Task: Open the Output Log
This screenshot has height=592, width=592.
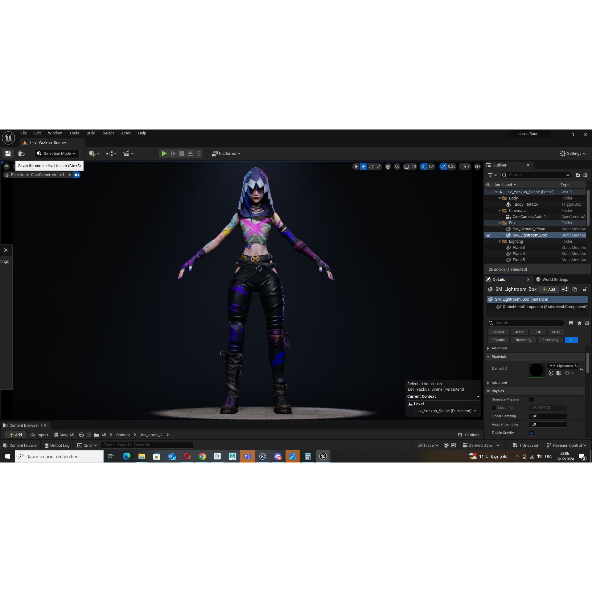Action: tap(57, 445)
